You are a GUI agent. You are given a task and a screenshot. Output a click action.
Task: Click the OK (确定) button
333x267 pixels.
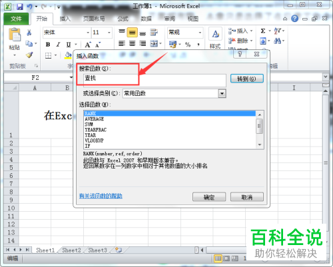pos(209,197)
